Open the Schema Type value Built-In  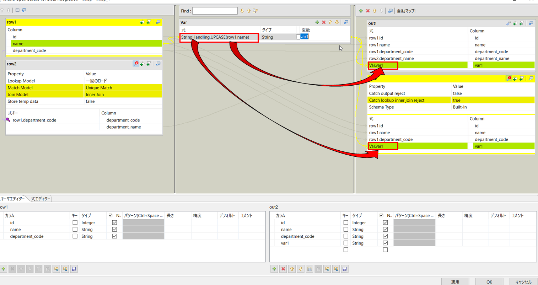(x=493, y=107)
